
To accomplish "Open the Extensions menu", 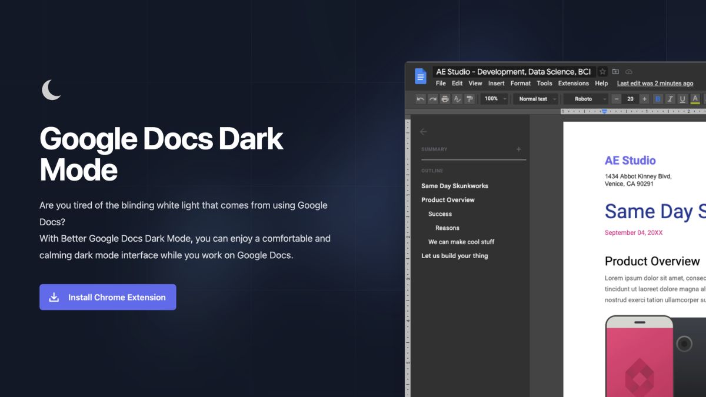I will pyautogui.click(x=572, y=83).
